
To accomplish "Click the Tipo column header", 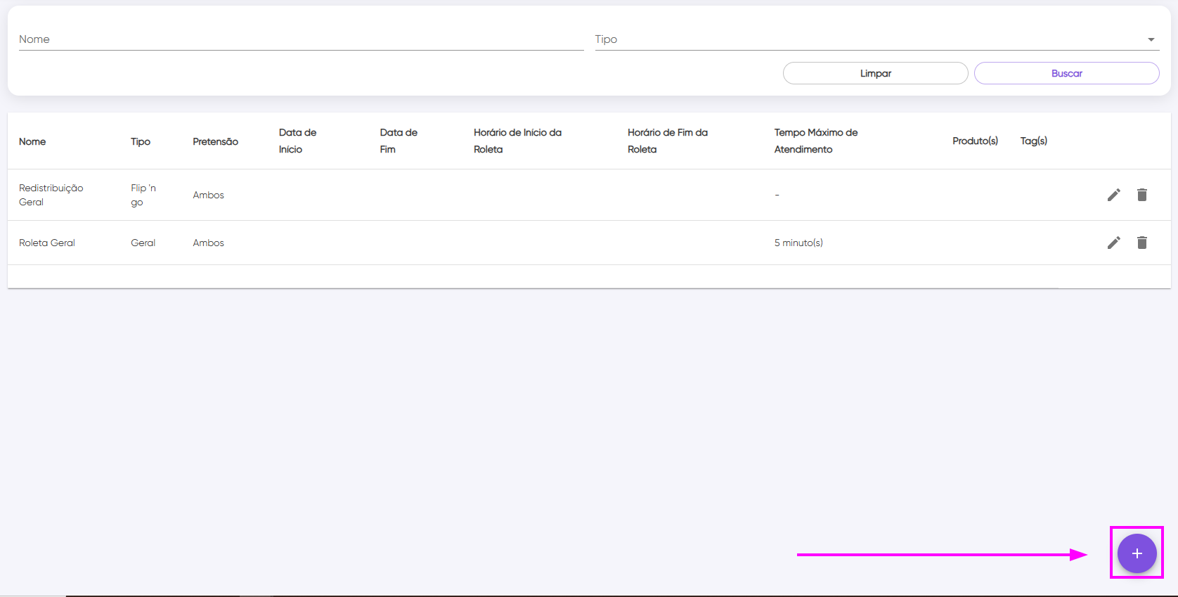I will click(141, 141).
